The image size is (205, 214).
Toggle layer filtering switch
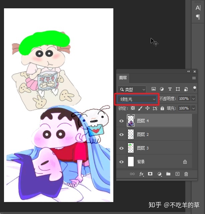pos(194,89)
